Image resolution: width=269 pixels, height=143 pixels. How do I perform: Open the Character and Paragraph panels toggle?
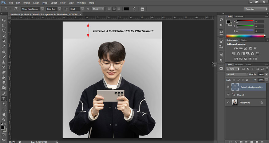pos(142,9)
